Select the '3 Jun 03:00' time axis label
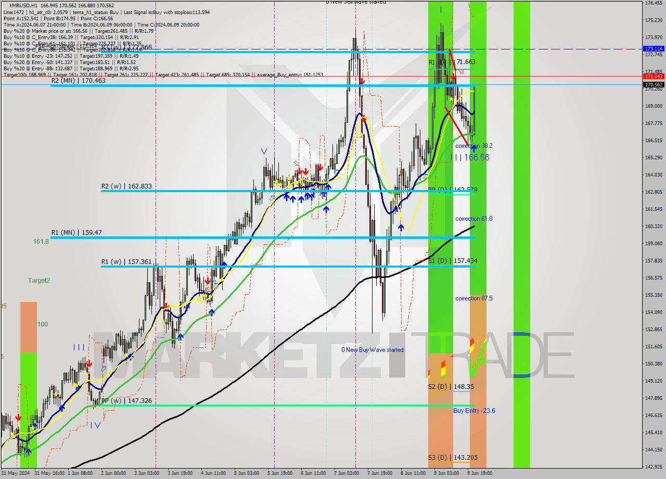The height and width of the screenshot is (479, 666). pos(148,473)
